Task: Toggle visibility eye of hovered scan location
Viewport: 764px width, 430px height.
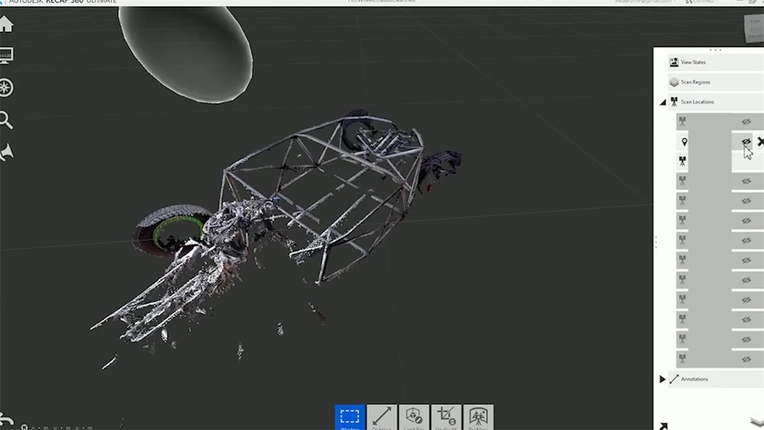Action: (746, 142)
